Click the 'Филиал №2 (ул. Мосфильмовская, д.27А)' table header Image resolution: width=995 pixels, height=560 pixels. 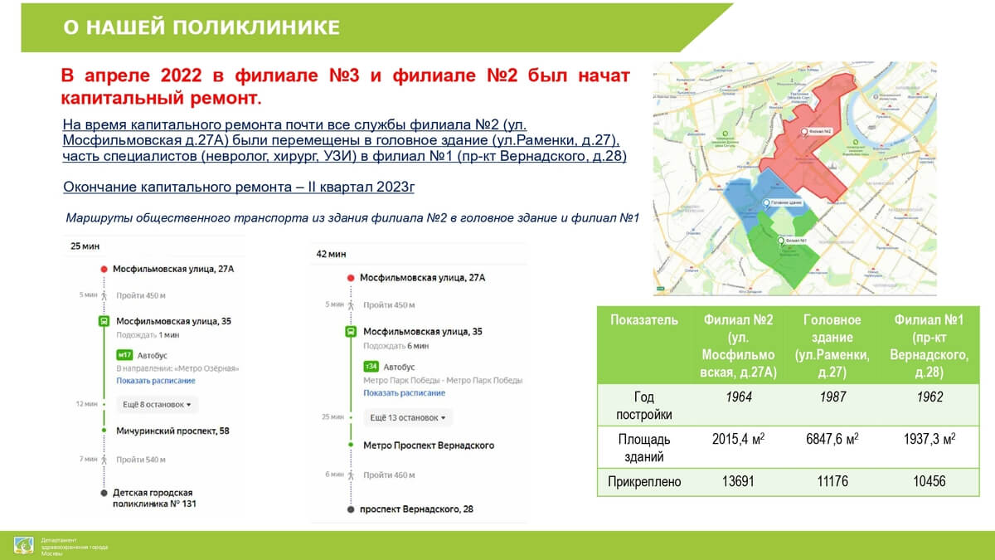739,346
